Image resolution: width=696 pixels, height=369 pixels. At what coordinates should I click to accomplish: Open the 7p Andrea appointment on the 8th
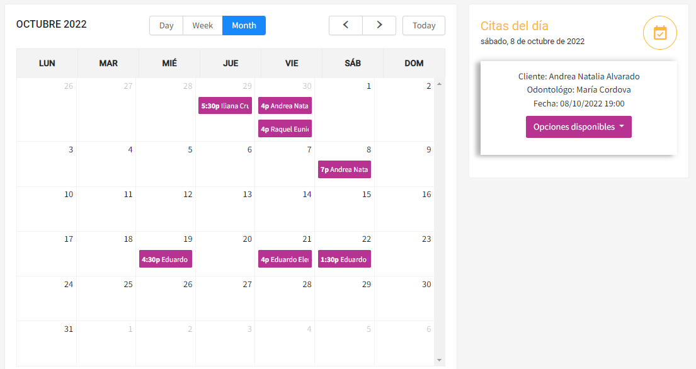[345, 169]
